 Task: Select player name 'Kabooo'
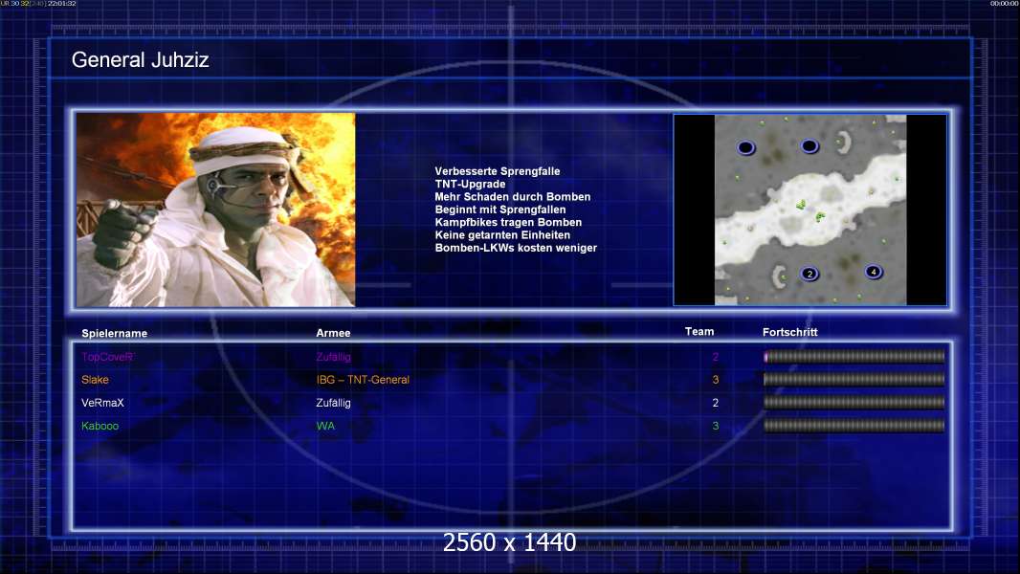[x=100, y=426]
